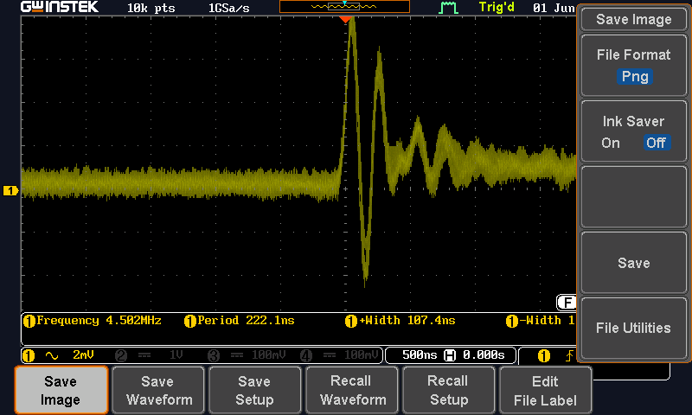This screenshot has height=415, width=692.
Task: Click channel 1 badge beside Period
Action: [x=189, y=321]
